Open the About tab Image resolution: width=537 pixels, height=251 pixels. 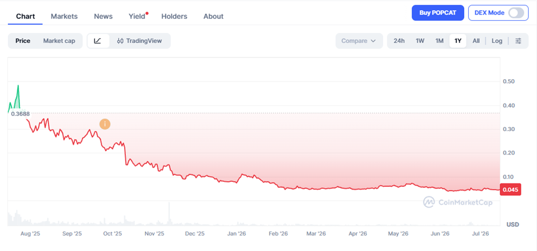point(213,16)
